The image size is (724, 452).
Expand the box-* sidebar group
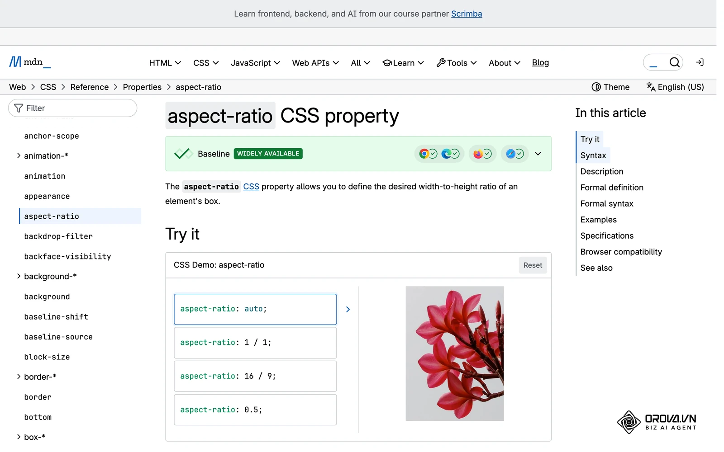pos(19,437)
